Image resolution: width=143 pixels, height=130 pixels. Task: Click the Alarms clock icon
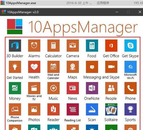pos(34,45)
